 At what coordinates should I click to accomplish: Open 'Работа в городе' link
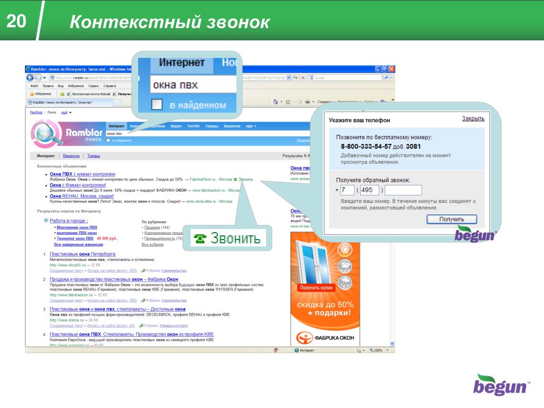[x=69, y=220]
